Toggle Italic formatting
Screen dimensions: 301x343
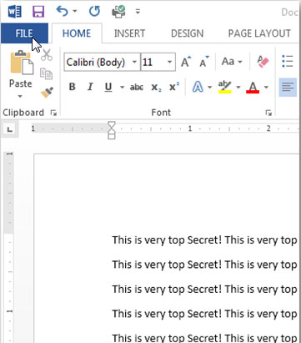pos(90,87)
